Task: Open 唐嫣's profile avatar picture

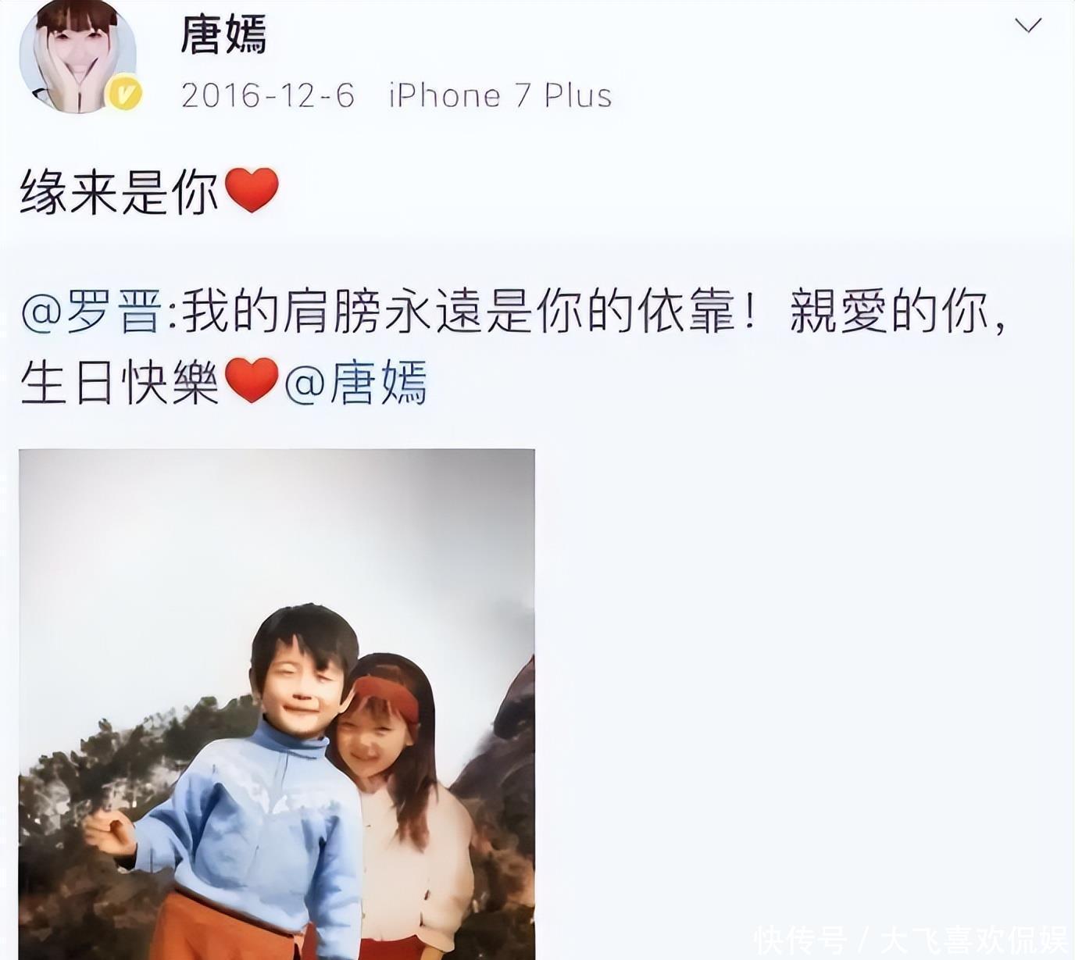Action: point(78,56)
